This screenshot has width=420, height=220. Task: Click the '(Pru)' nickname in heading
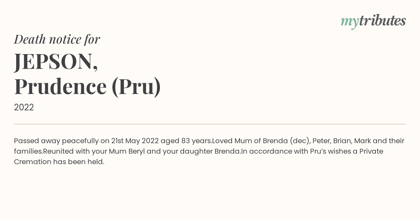[136, 87]
